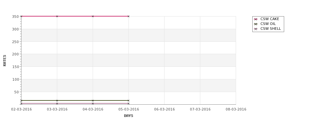Click the RATES axis title

(x=5, y=61)
